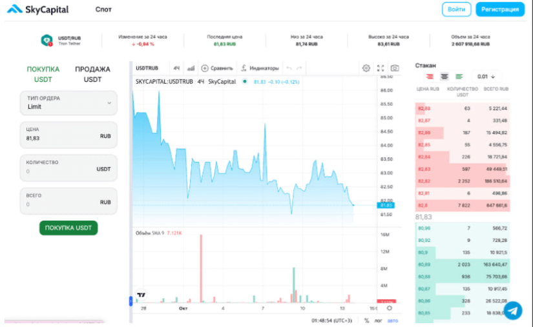The width and height of the screenshot is (533, 327).
Task: Click the TradingView logo on chart
Action: (141, 295)
